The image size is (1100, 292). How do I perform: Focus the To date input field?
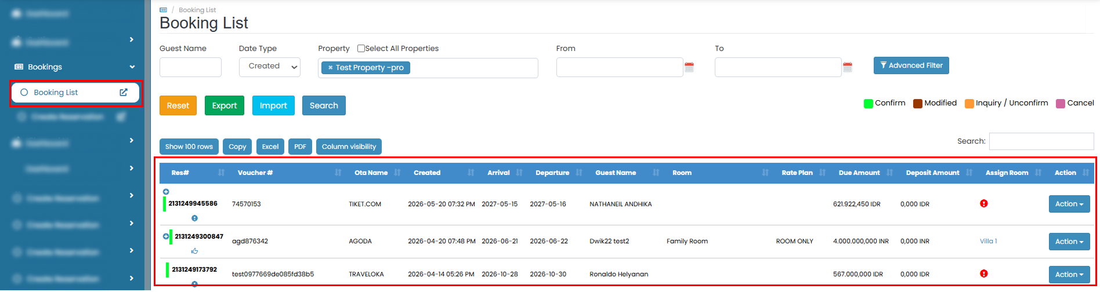pos(778,67)
